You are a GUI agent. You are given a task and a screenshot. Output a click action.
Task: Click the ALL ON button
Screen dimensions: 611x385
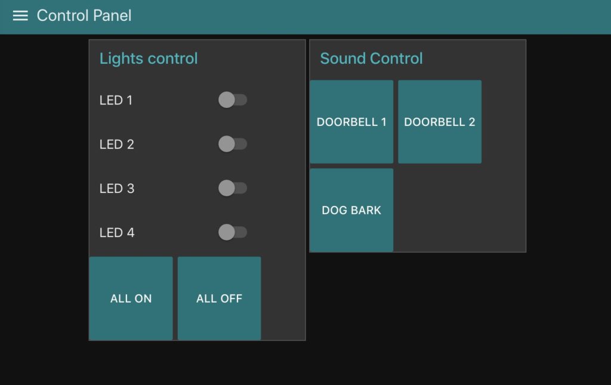tap(131, 298)
